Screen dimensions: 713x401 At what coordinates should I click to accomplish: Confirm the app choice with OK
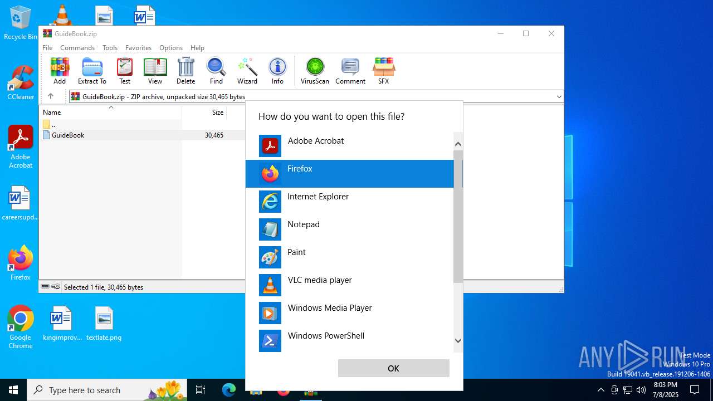(393, 368)
